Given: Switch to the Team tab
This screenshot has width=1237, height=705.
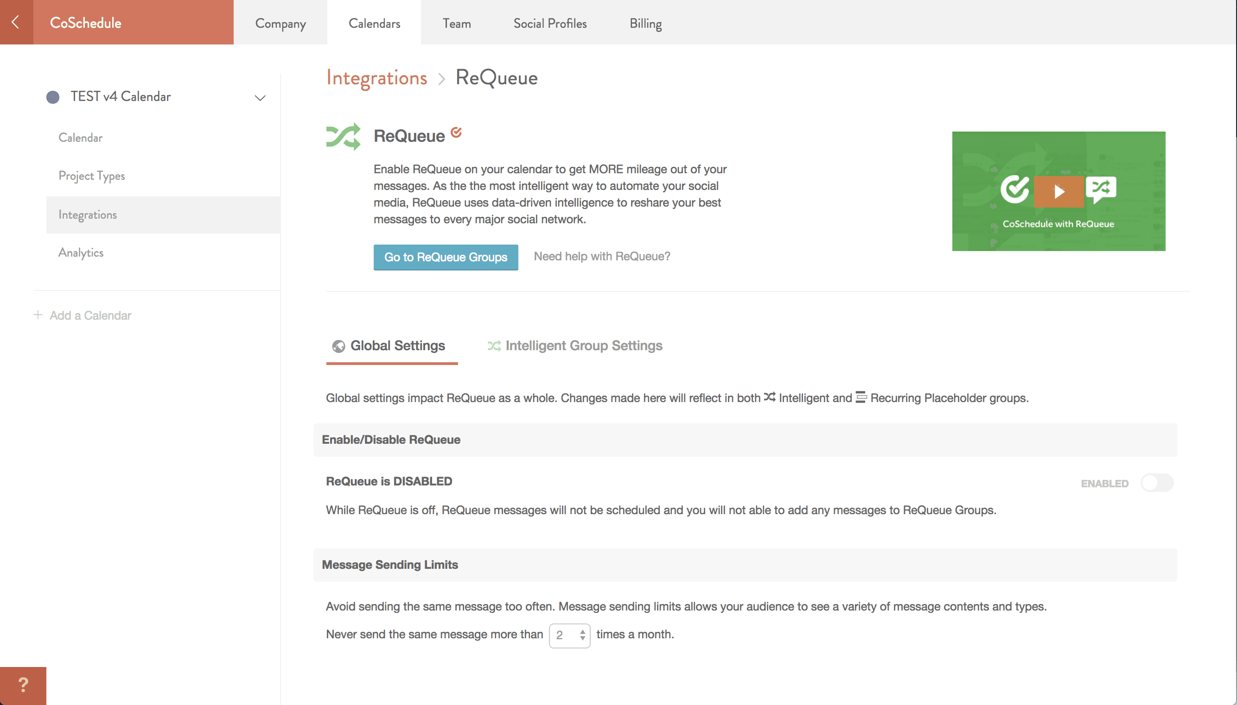Looking at the screenshot, I should (456, 23).
